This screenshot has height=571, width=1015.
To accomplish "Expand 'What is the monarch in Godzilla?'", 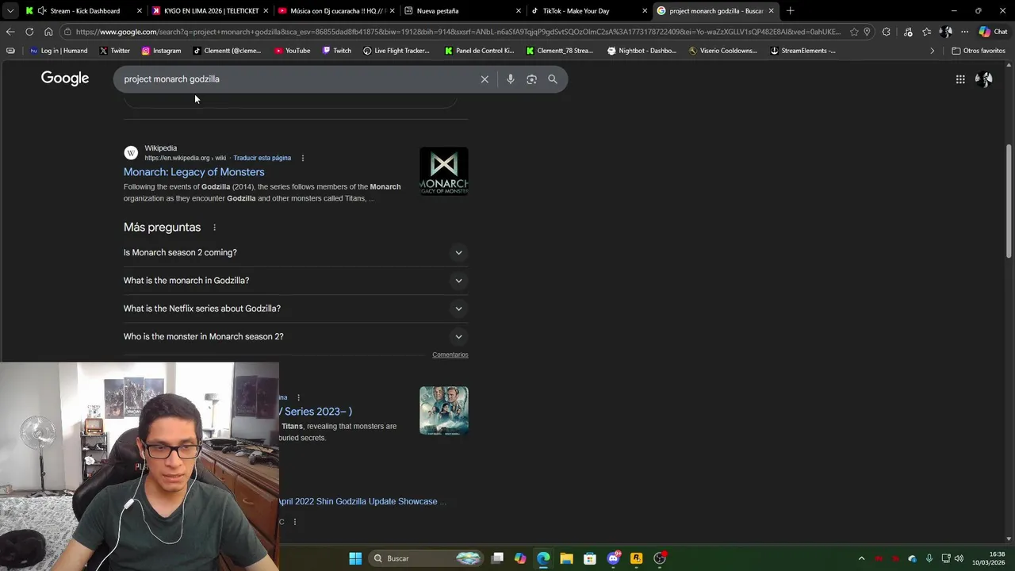I will tap(296, 281).
